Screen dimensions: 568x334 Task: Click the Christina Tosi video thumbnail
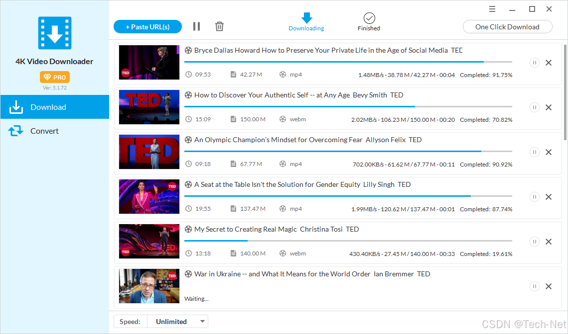[149, 241]
